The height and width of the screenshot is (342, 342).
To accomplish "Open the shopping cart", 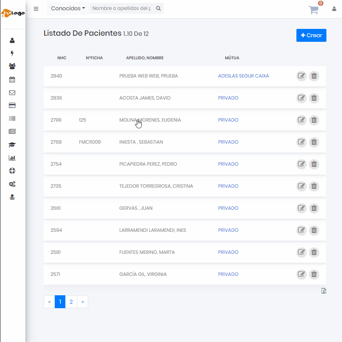I will point(314,10).
